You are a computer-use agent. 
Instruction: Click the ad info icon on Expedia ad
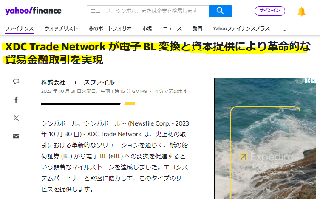308,81
